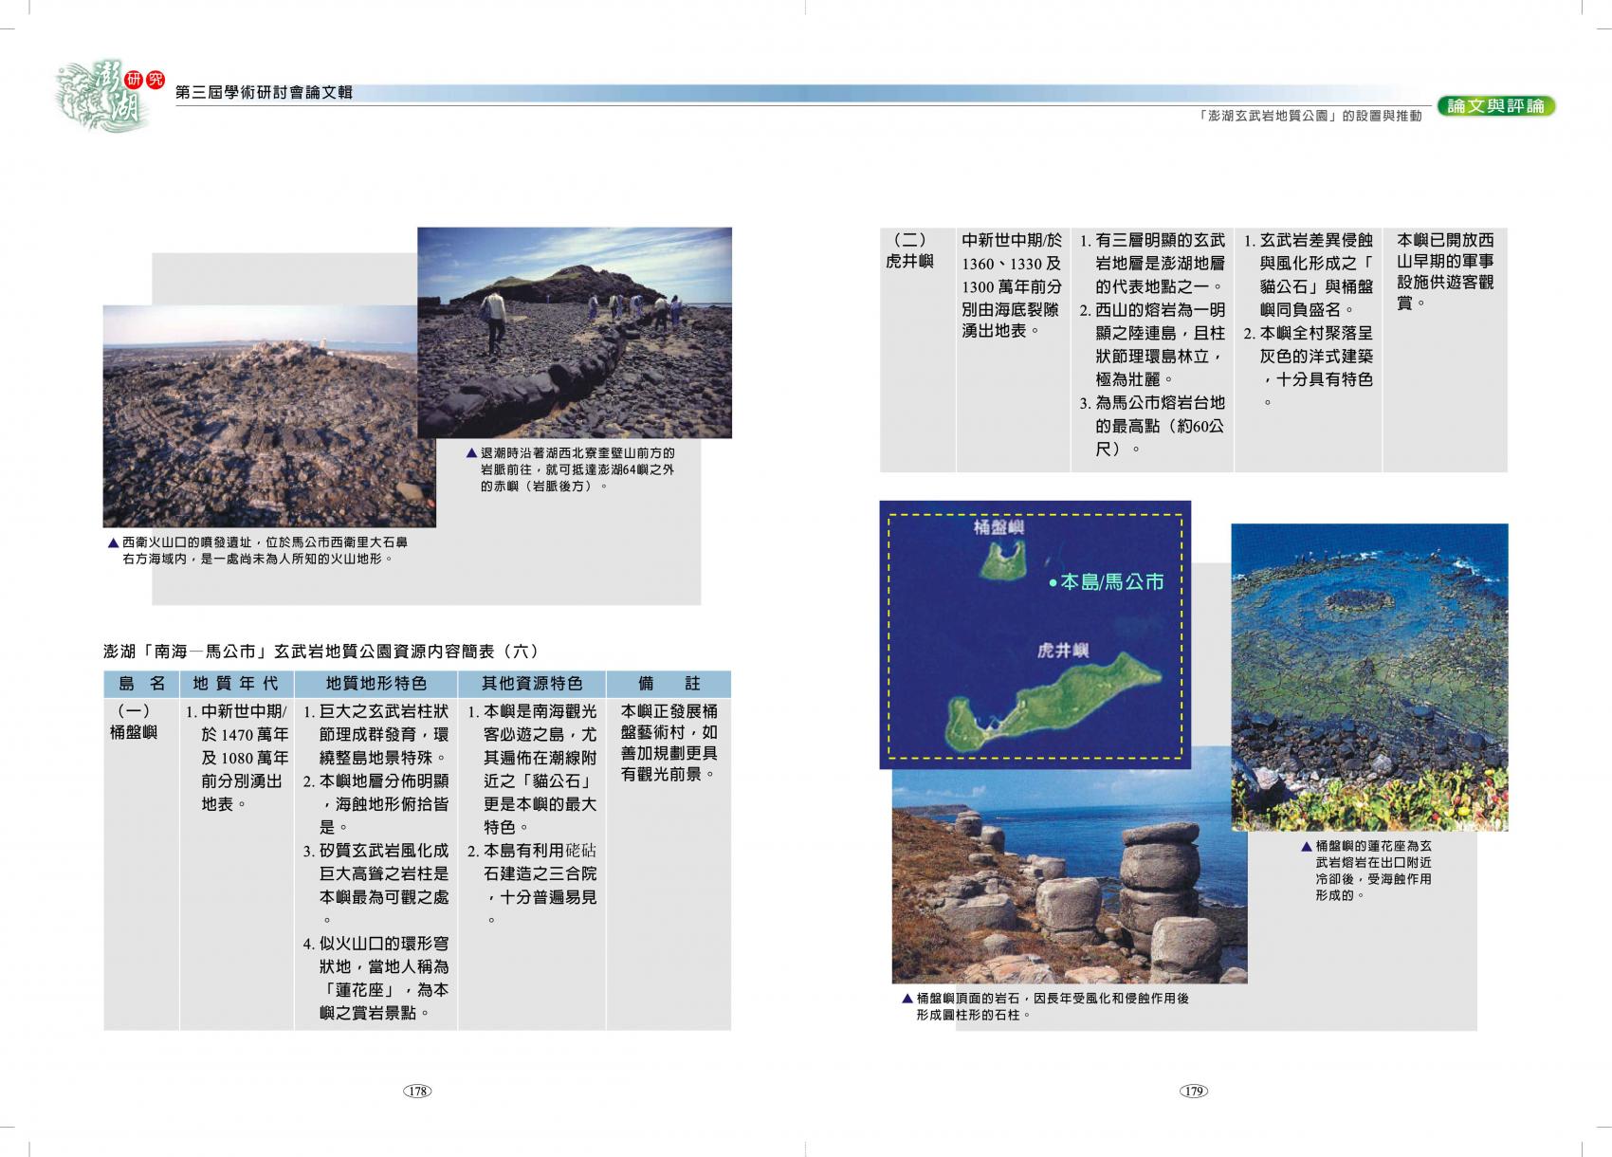Open the 蓮花座 circular lava photo

click(1368, 677)
